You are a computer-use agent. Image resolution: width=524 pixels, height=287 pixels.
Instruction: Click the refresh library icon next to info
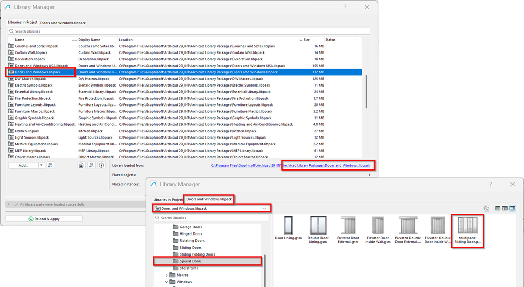(91, 165)
